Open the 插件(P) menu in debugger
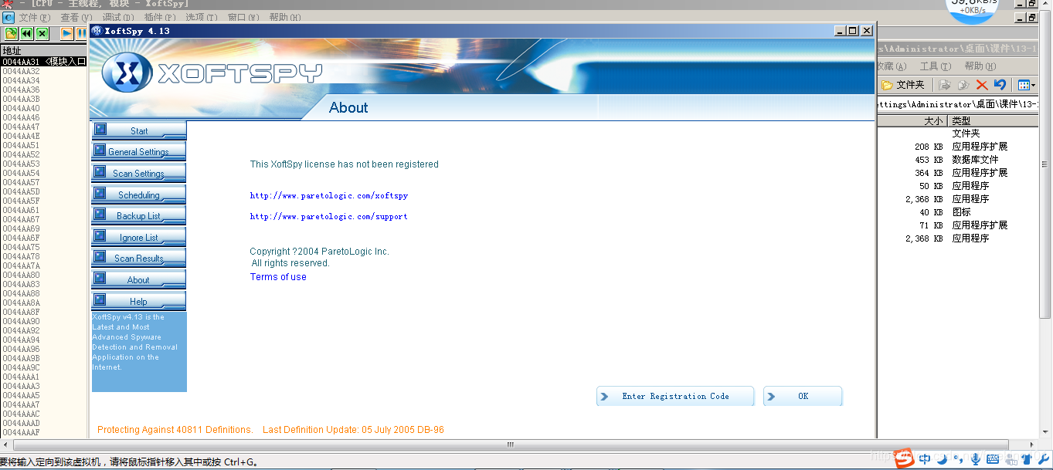 point(160,17)
